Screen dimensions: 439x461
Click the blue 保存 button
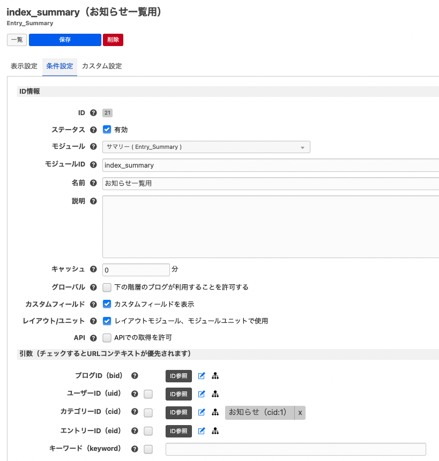tap(65, 40)
